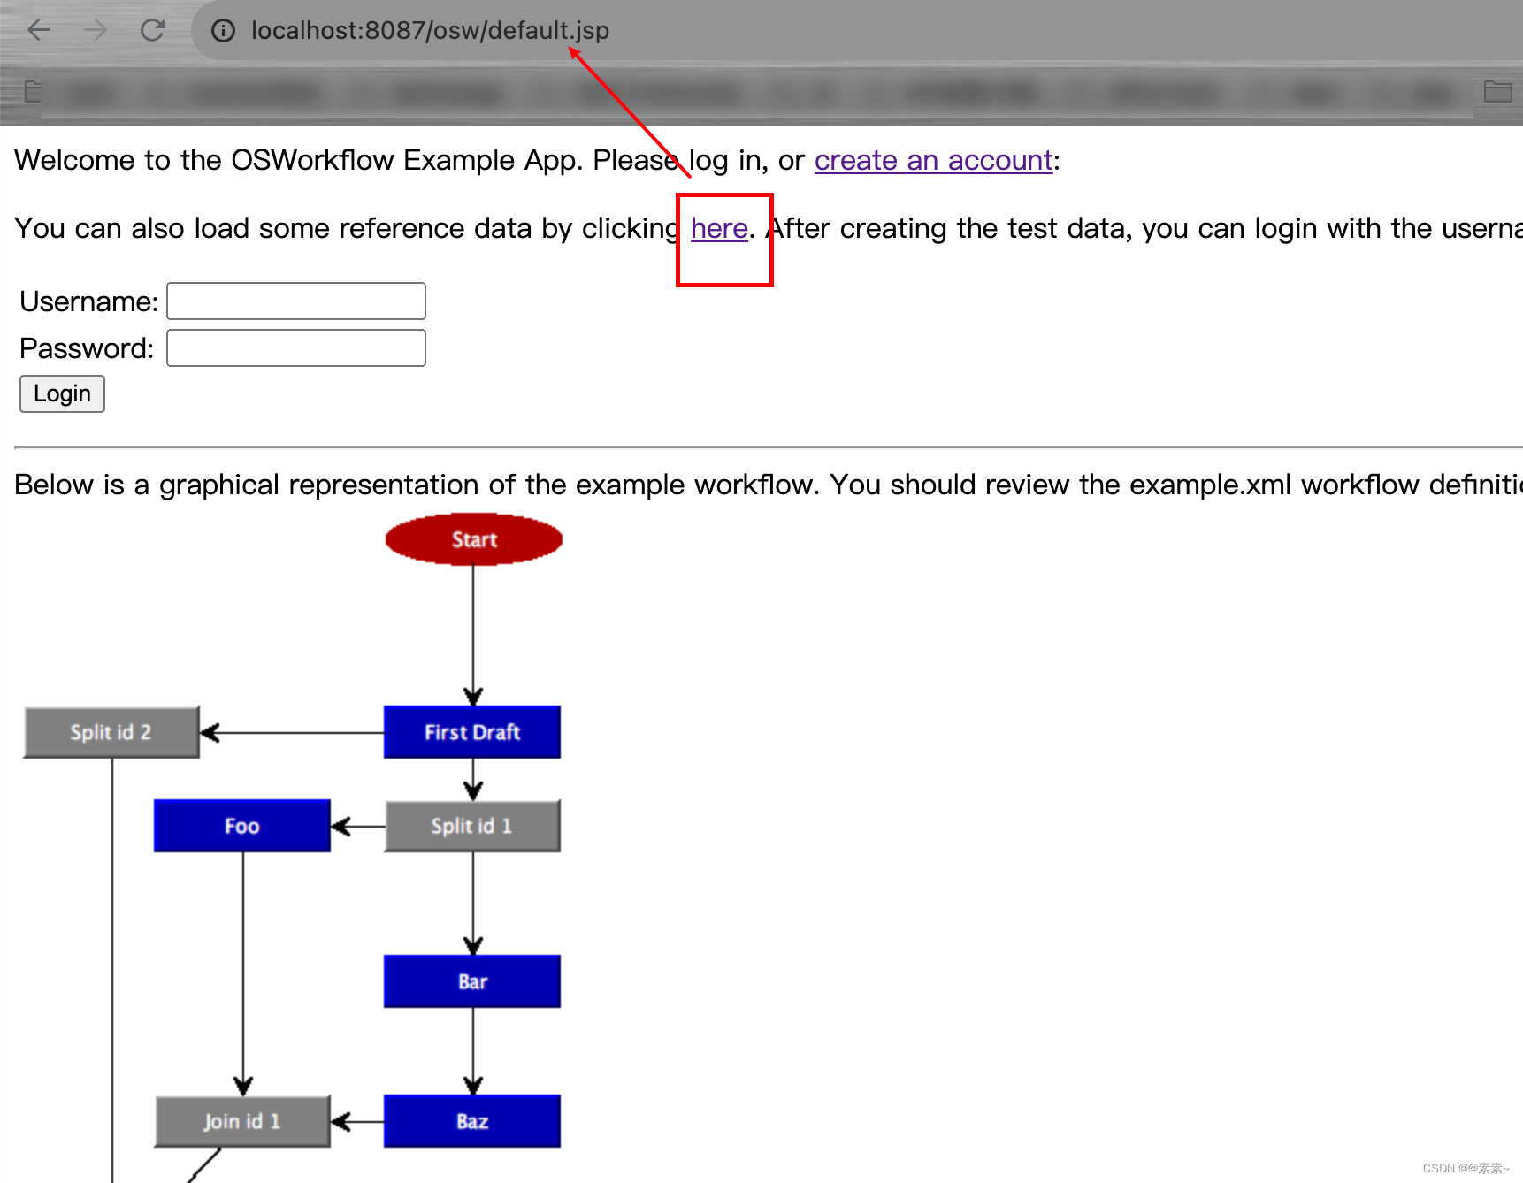Viewport: 1523px width, 1183px height.
Task: Click the Bar workflow node
Action: click(x=472, y=981)
